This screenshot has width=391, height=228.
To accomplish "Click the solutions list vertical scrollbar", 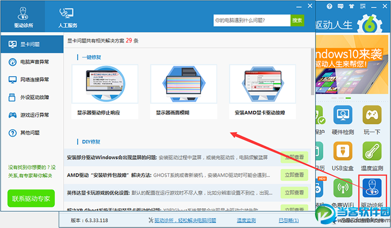I will coord(312,72).
